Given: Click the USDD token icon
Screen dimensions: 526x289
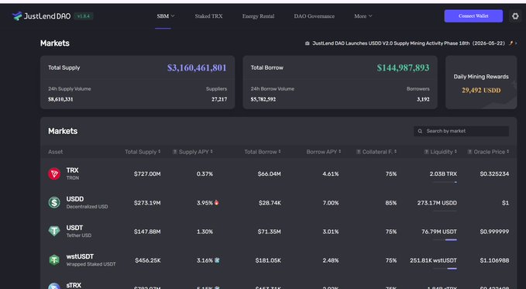Looking at the screenshot, I should [54, 202].
